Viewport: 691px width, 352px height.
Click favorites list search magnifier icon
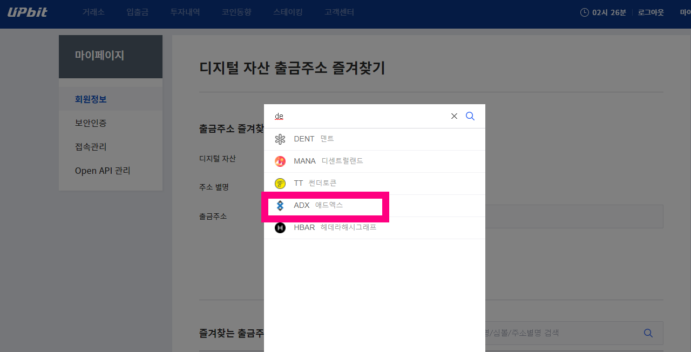(648, 333)
